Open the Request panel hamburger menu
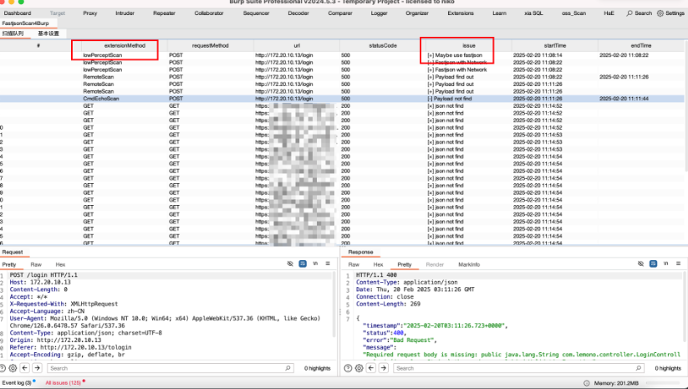 tap(328, 264)
